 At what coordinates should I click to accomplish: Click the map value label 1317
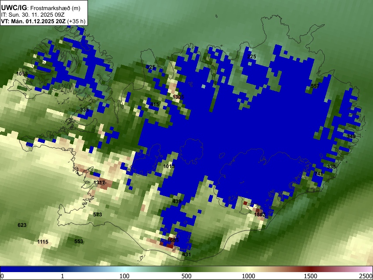(x=99, y=183)
